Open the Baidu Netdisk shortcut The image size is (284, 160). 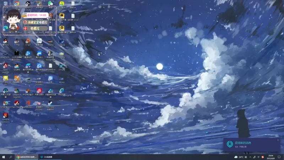tap(39, 41)
